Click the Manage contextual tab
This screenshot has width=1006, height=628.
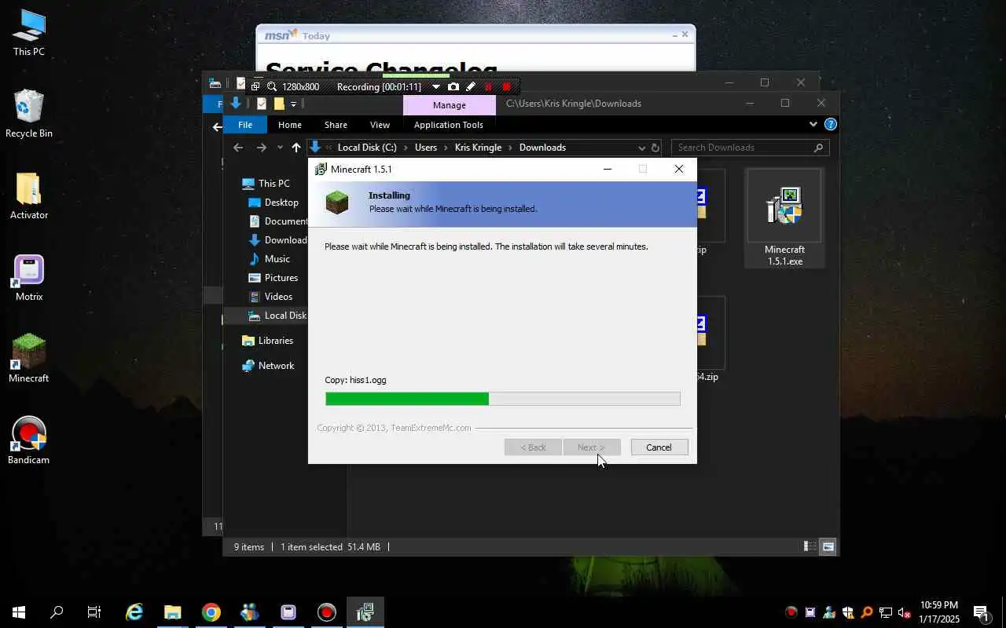click(450, 105)
